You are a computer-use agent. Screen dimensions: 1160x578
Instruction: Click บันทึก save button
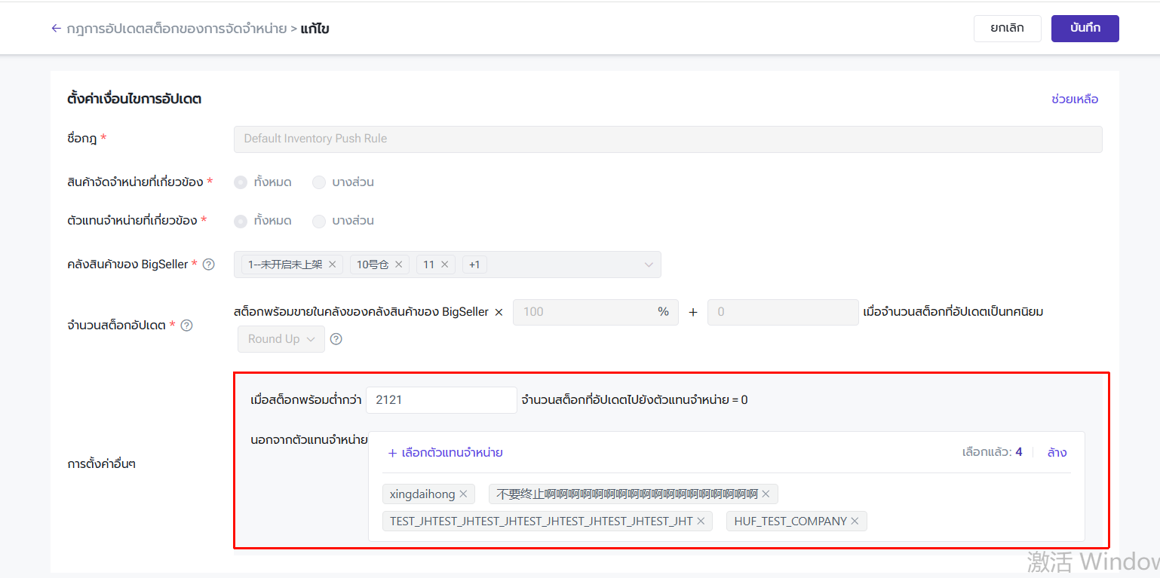click(1085, 28)
